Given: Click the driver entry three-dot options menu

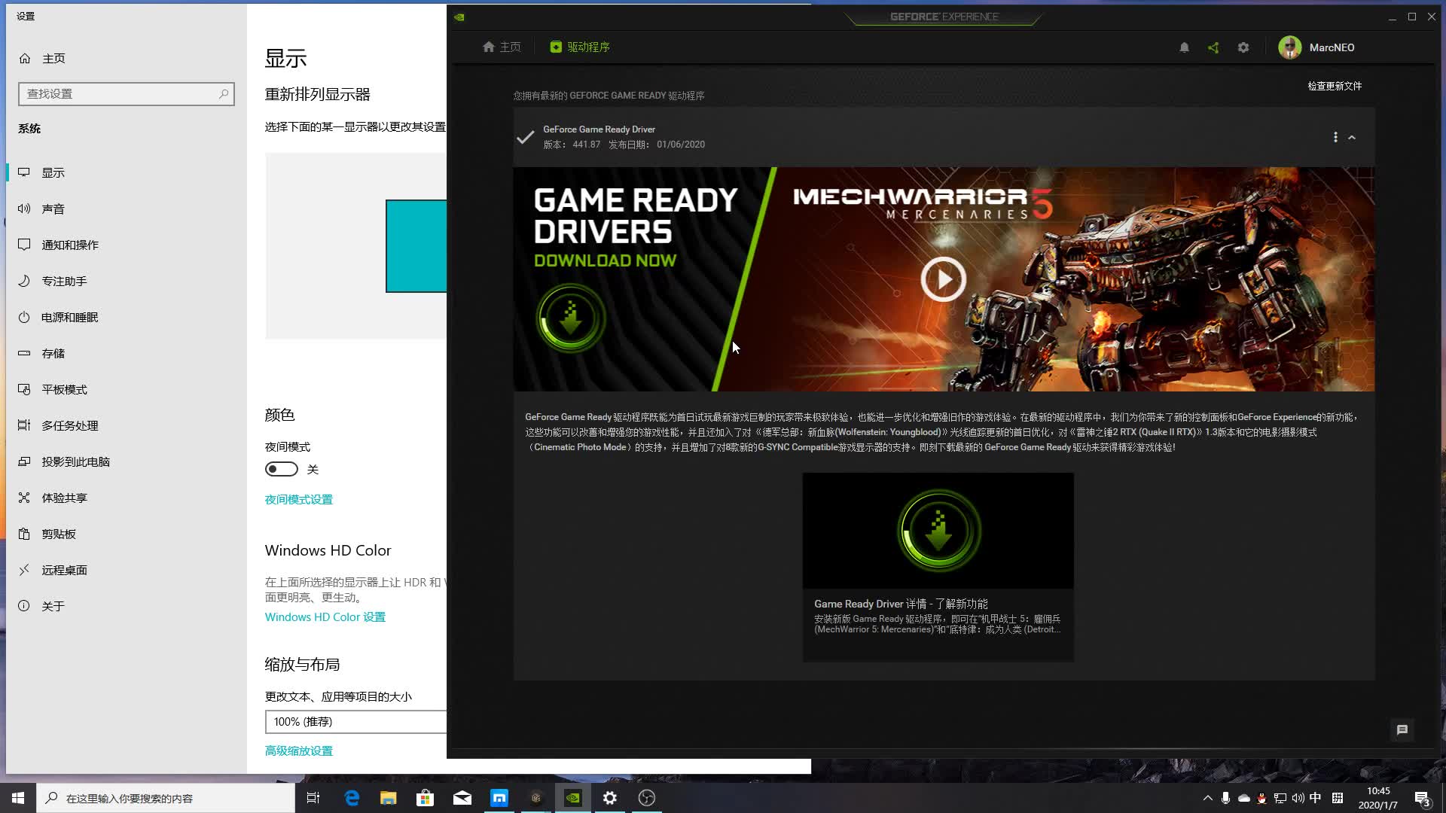Looking at the screenshot, I should coord(1335,137).
